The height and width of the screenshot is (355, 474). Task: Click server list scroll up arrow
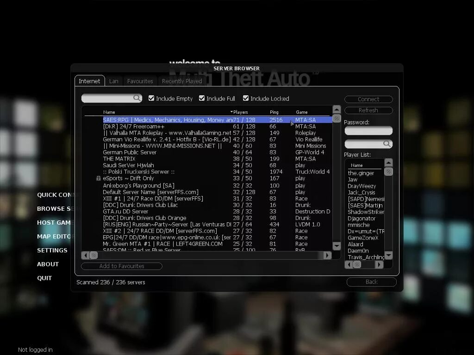coord(337,109)
